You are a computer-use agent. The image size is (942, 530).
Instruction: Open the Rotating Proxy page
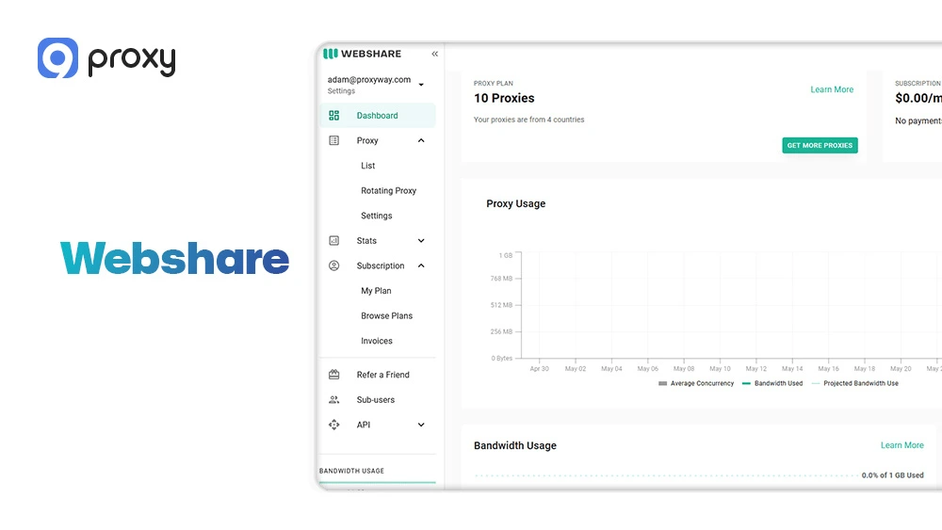tap(388, 191)
